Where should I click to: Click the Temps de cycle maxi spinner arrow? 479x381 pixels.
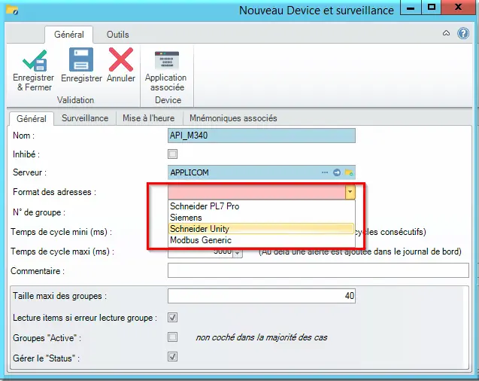coord(238,253)
